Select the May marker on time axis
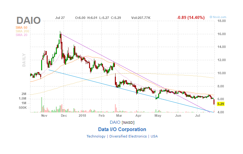The image size is (243, 154). 158,116
